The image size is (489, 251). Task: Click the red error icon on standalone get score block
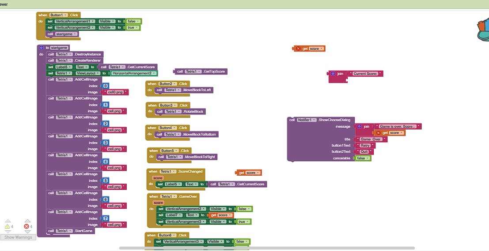[x=298, y=49]
